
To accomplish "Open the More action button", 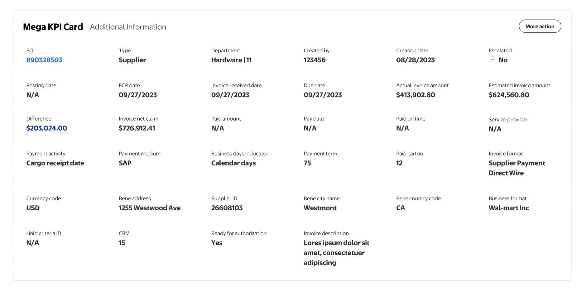I will pos(540,26).
